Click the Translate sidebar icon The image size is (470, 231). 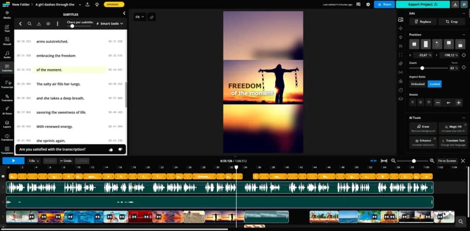[x=7, y=98]
